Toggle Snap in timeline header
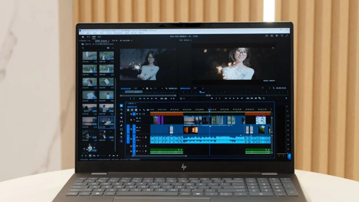Viewport: 359px width, 202px height. click(x=132, y=110)
